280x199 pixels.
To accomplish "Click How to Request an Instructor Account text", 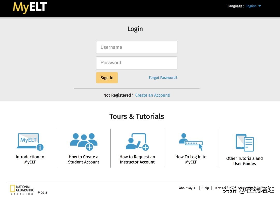I will [137, 159].
